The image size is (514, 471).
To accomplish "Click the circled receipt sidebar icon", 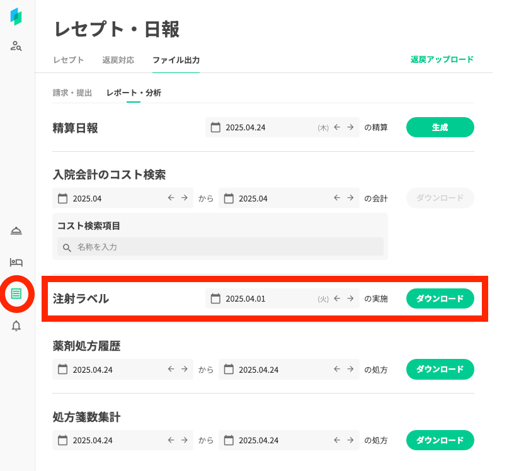I will pyautogui.click(x=16, y=293).
